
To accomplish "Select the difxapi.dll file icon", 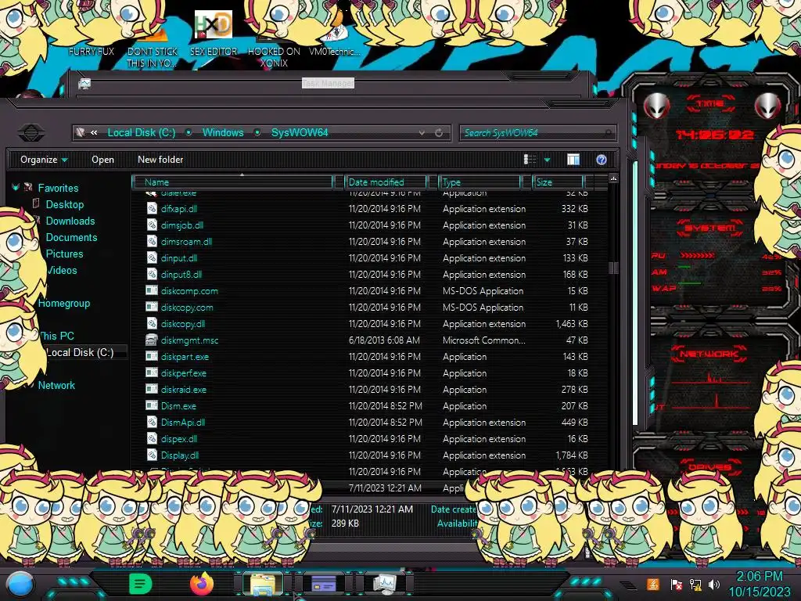I will tap(152, 208).
